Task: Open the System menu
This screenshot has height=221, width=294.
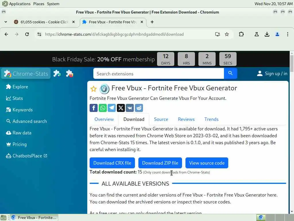Action: point(53,4)
